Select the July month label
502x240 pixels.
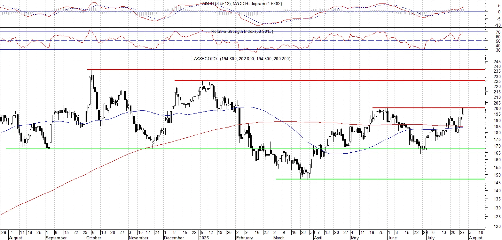[430, 238]
